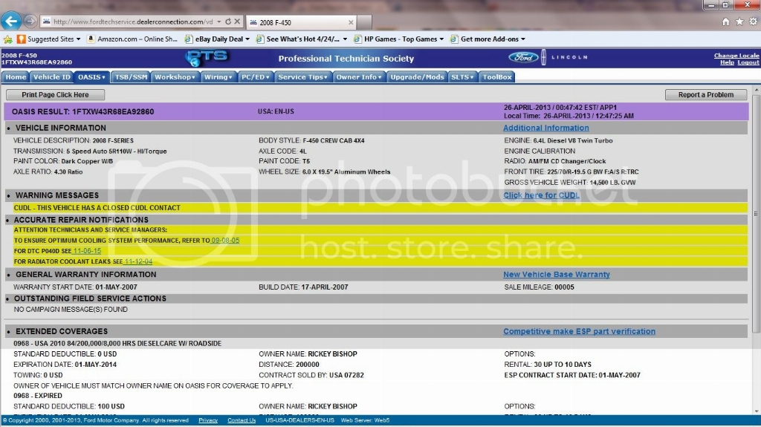Open TSB 11-12-04 radiator coolant leaks link

[138, 261]
